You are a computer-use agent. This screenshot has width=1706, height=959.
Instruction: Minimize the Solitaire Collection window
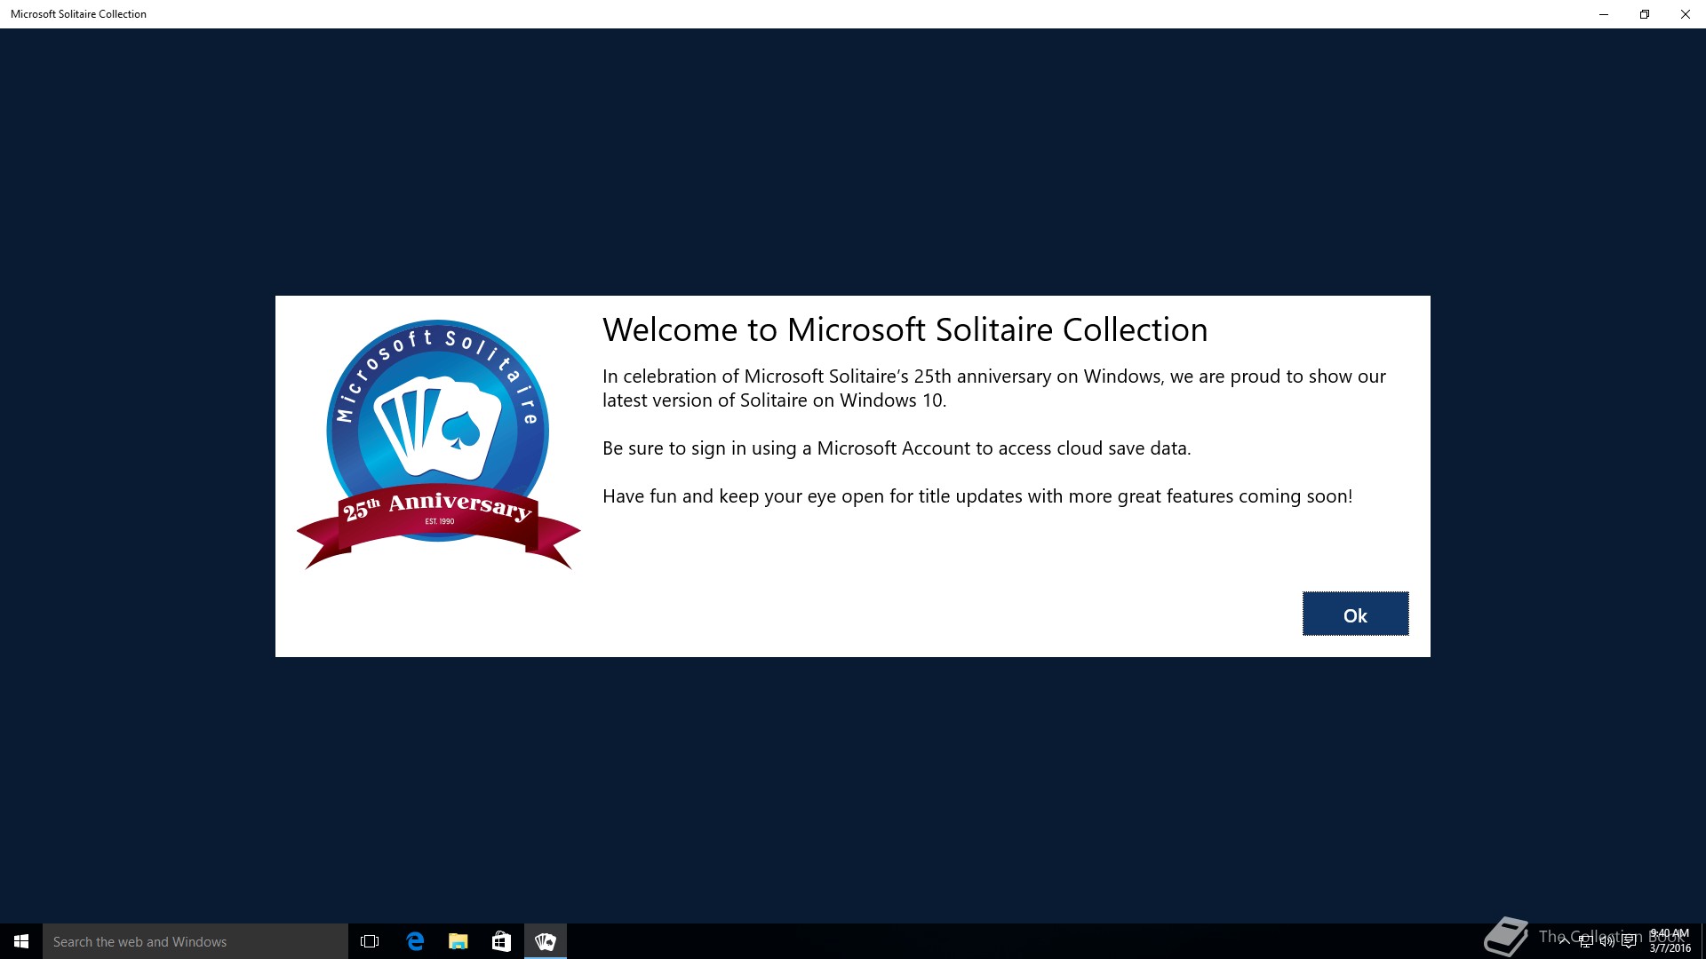[1604, 14]
